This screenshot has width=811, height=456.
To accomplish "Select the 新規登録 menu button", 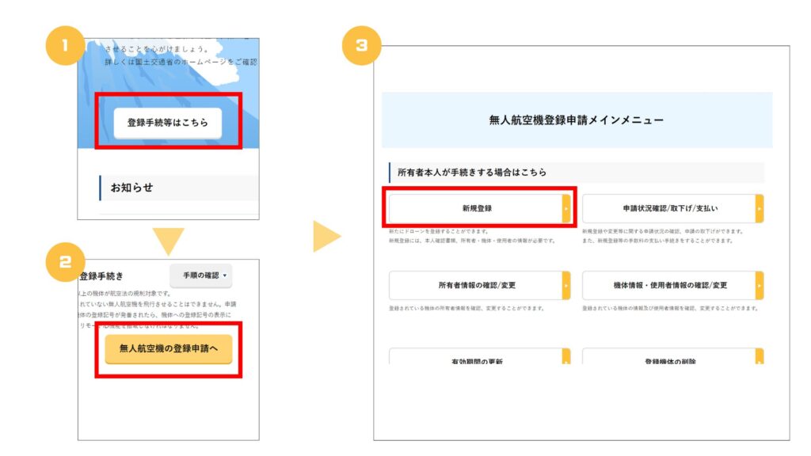I will pyautogui.click(x=475, y=208).
